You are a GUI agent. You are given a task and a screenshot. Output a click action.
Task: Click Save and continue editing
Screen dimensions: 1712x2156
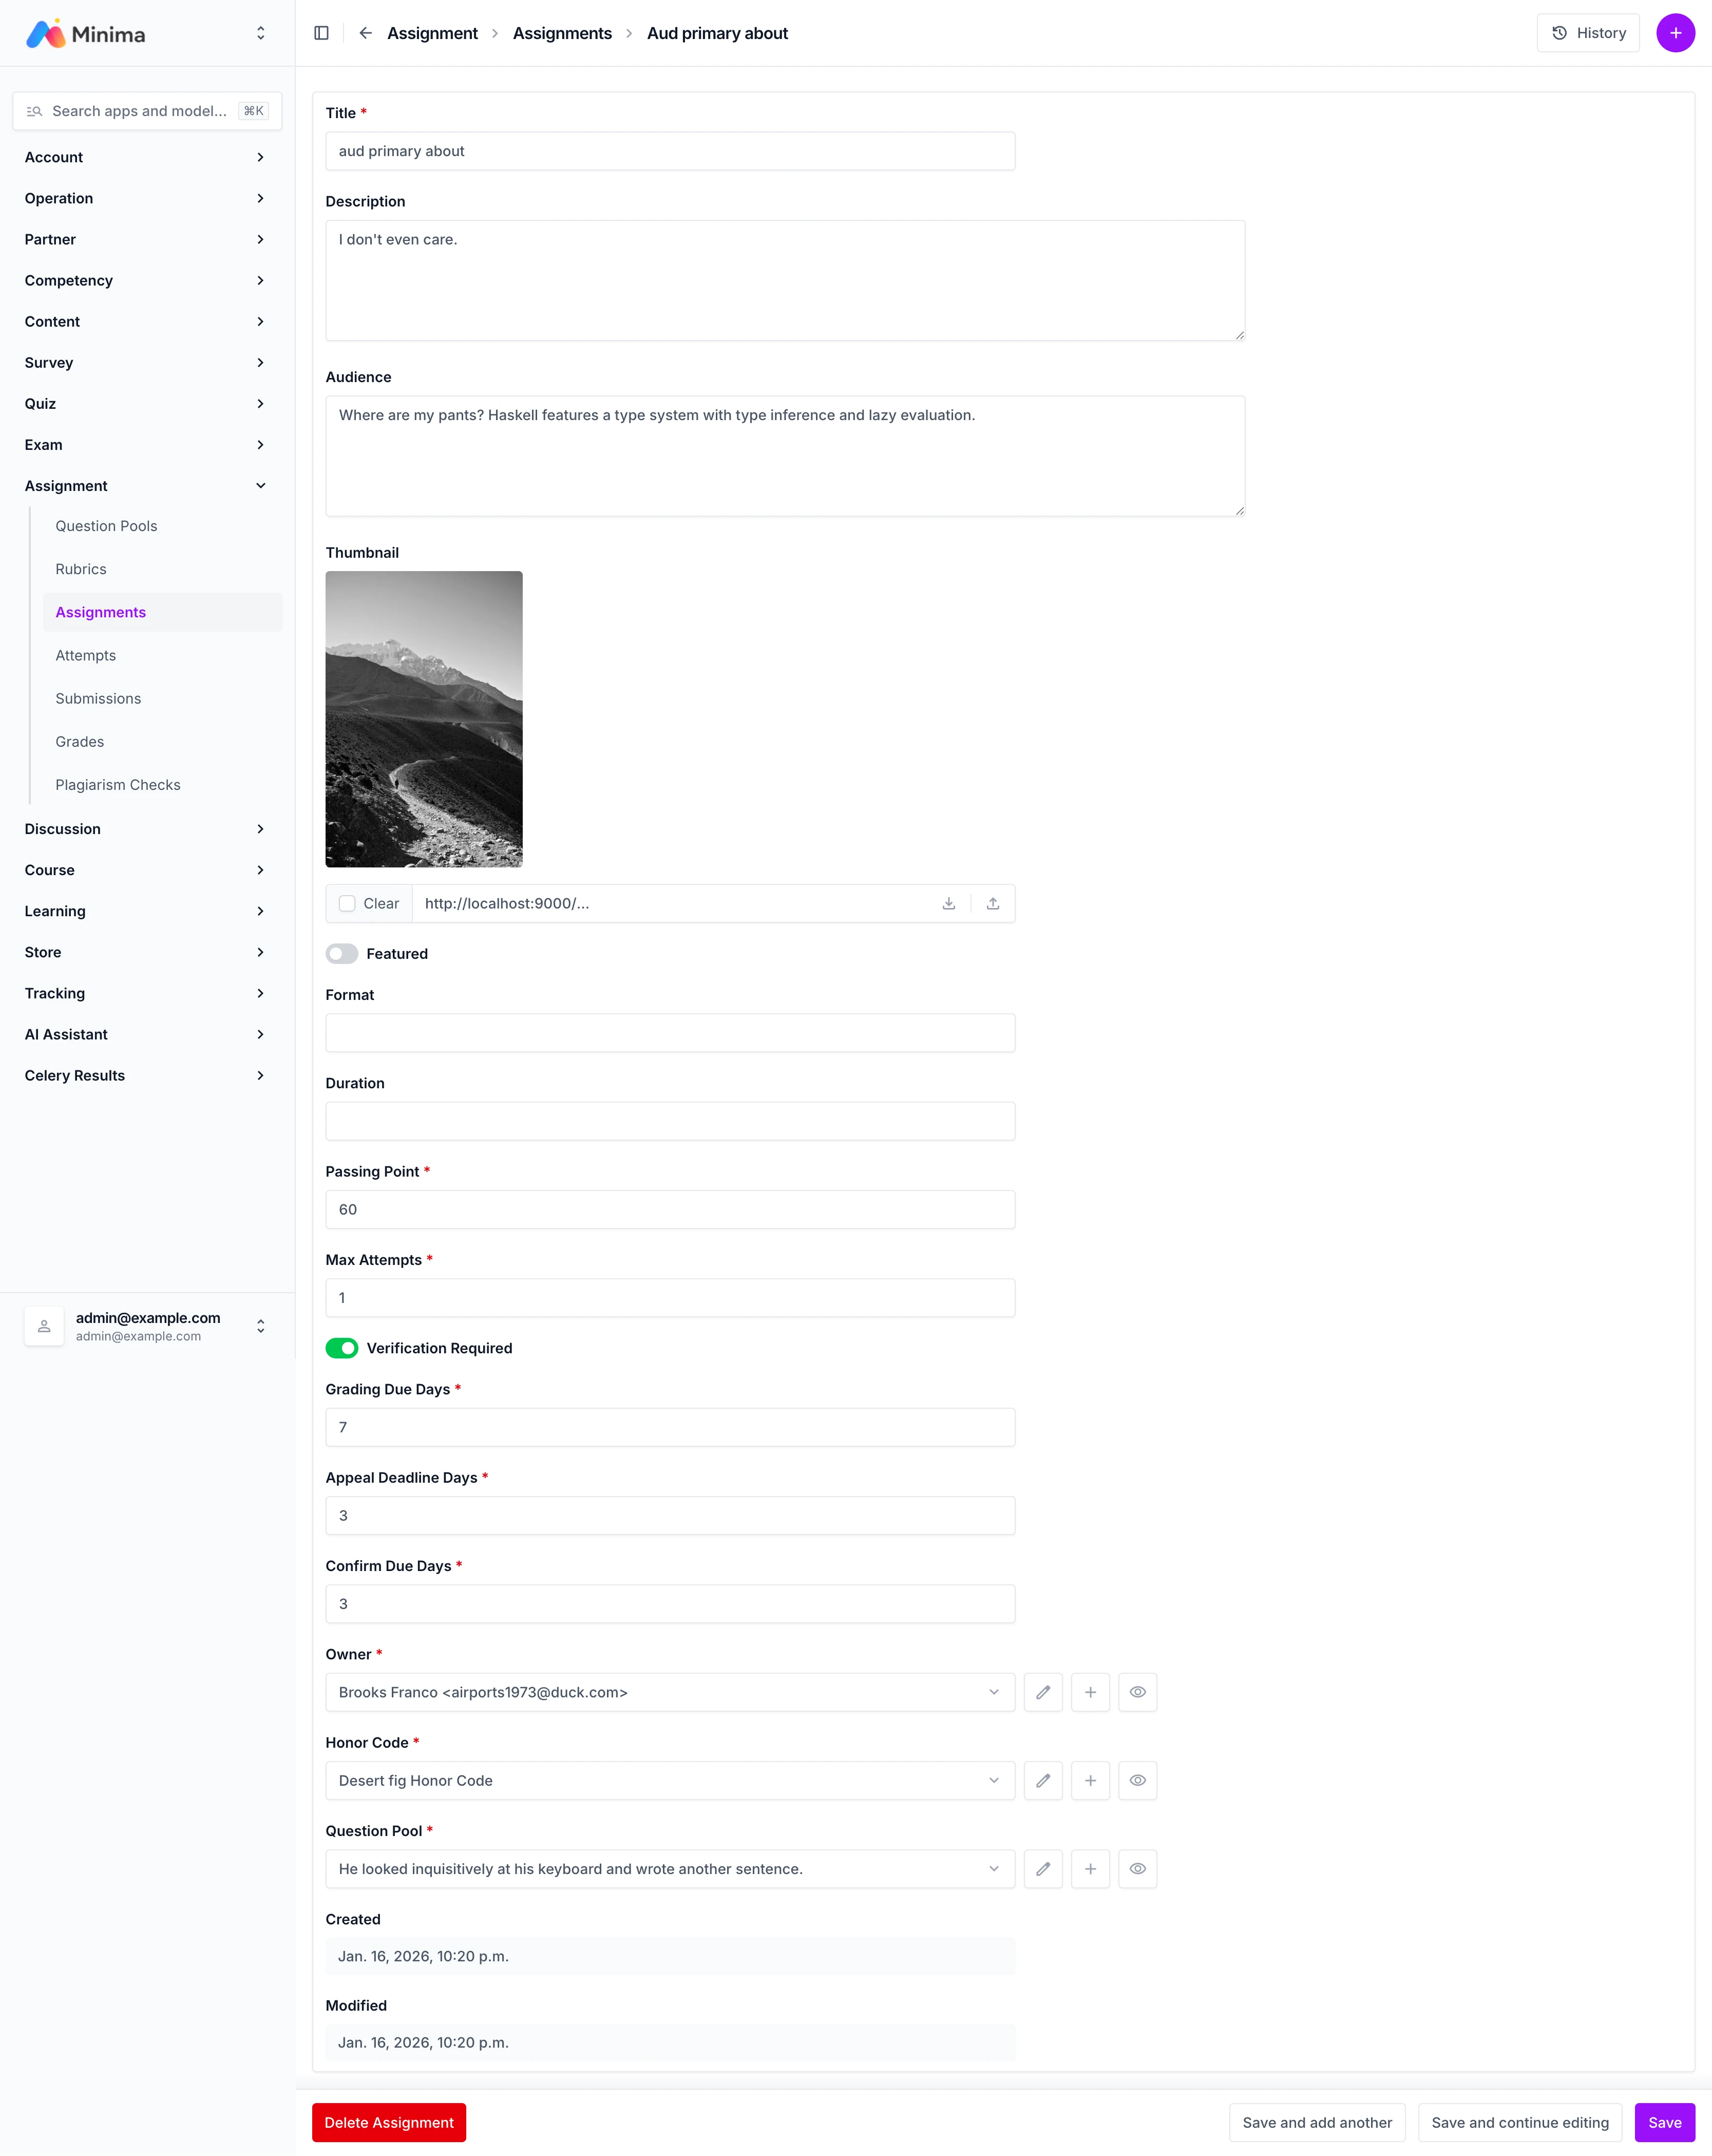click(1519, 2122)
